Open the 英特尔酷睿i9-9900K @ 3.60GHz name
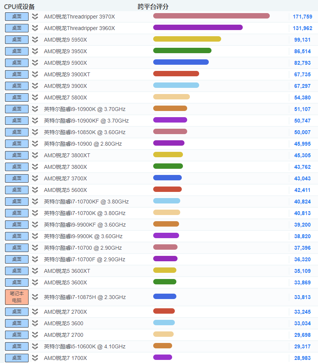 click(83, 236)
